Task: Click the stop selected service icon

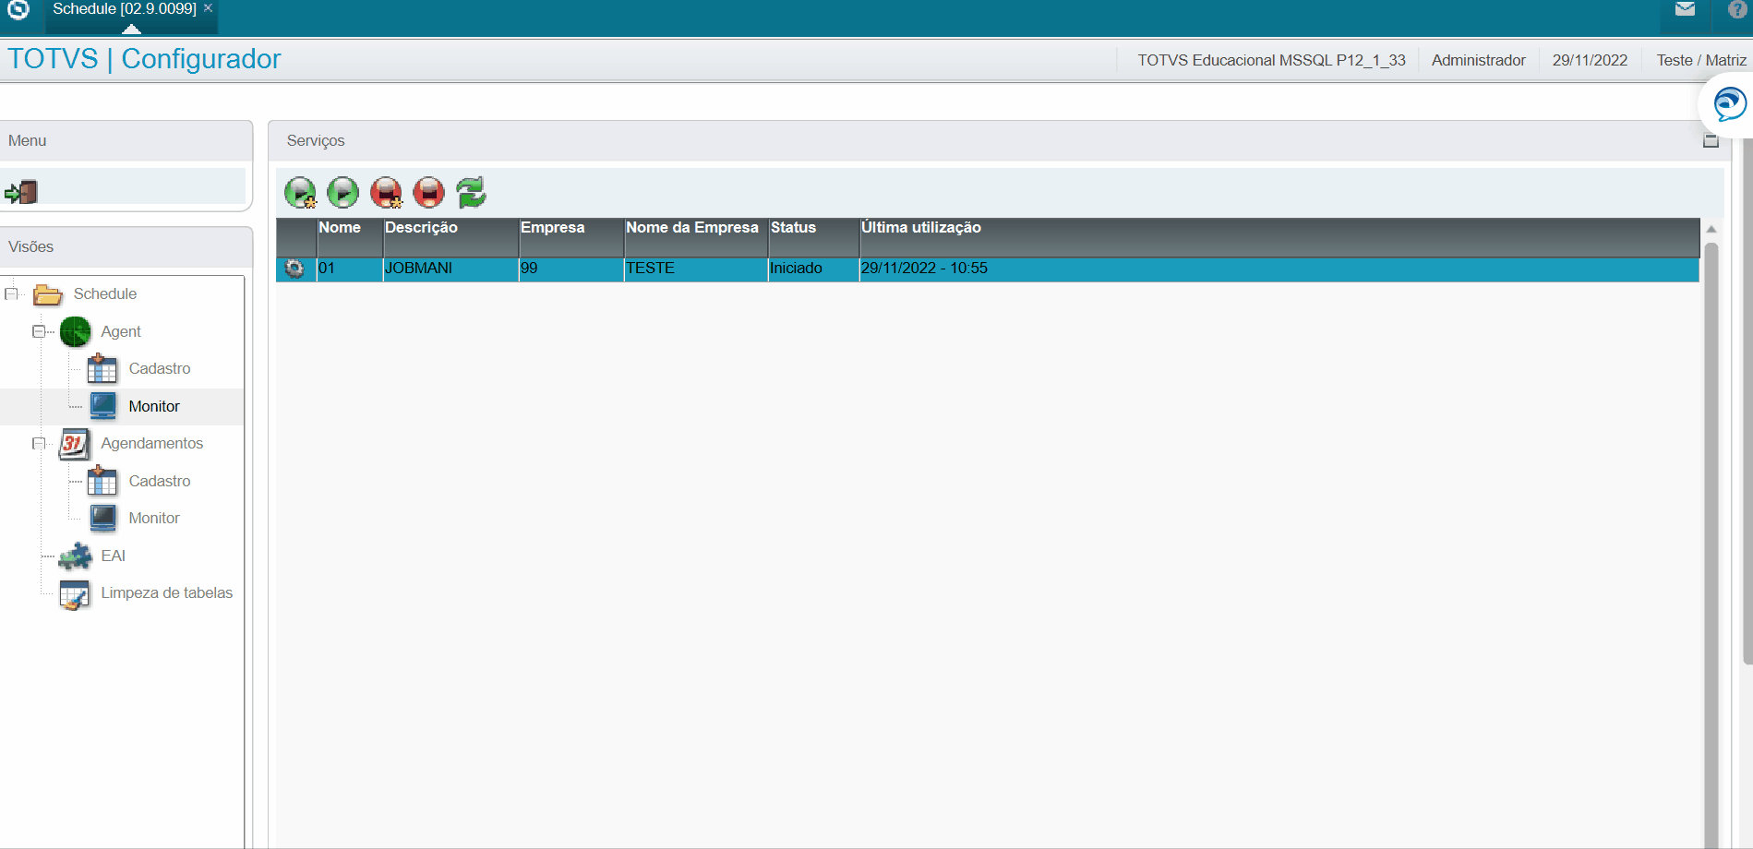Action: (428, 193)
